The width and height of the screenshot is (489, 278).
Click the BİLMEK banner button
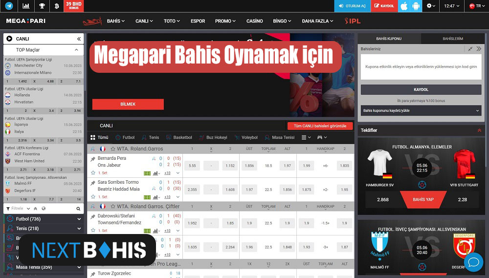tap(128, 104)
